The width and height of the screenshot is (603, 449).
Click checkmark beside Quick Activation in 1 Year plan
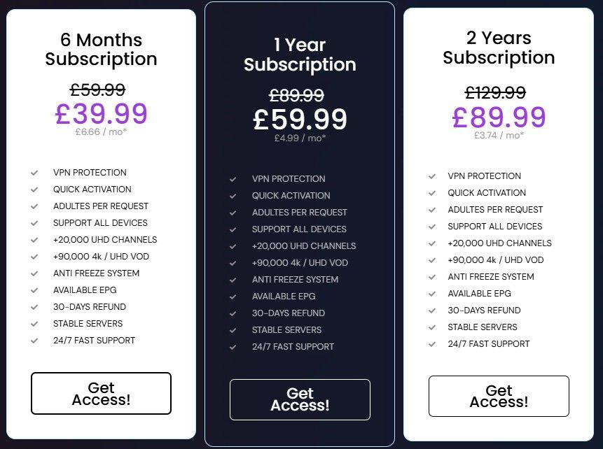tap(233, 196)
